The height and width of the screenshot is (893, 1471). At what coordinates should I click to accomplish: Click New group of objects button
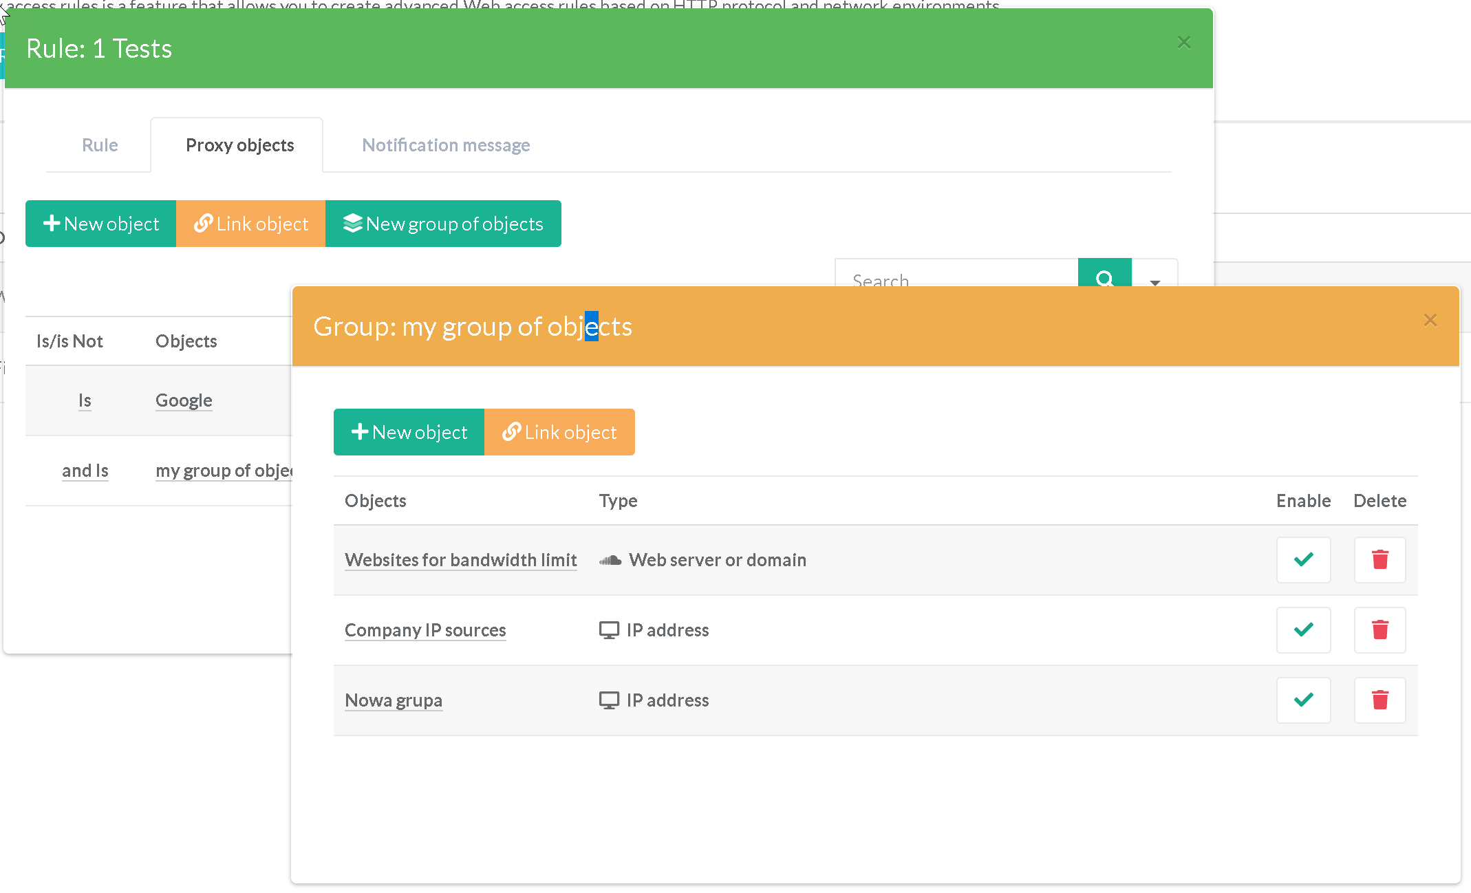(443, 224)
